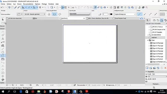This screenshot has width=167, height=94.
Task: Expand the EX EXECUTION folder
Action: tap(148, 35)
